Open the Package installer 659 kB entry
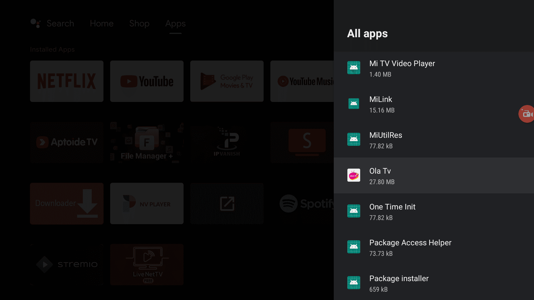534x300 pixels. pos(434,283)
